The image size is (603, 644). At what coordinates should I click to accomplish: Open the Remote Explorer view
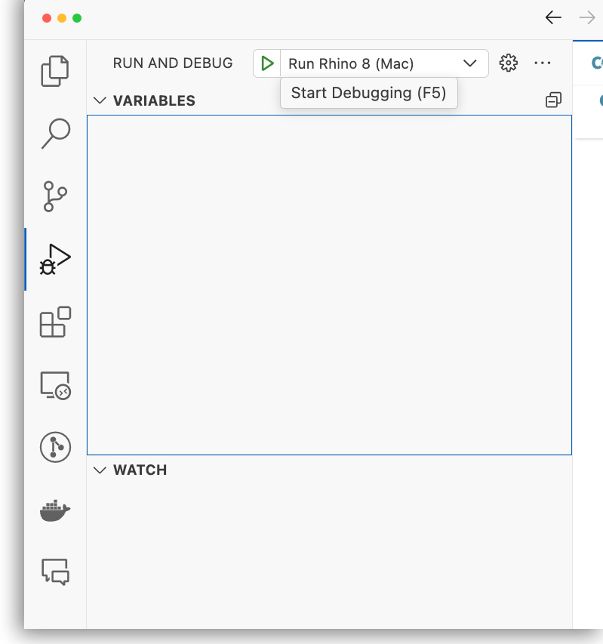click(x=55, y=385)
